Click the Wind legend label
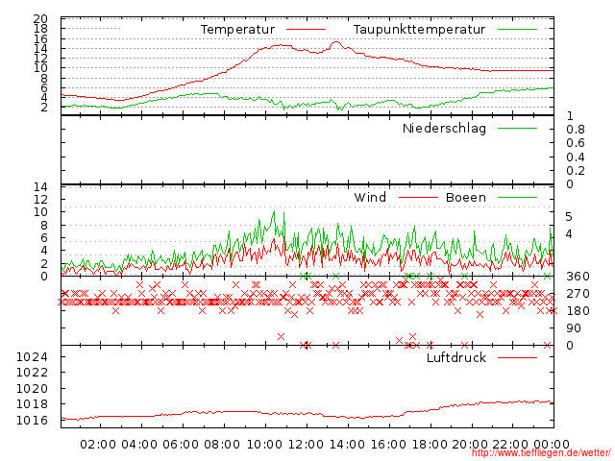The height and width of the screenshot is (461, 615). tap(370, 197)
